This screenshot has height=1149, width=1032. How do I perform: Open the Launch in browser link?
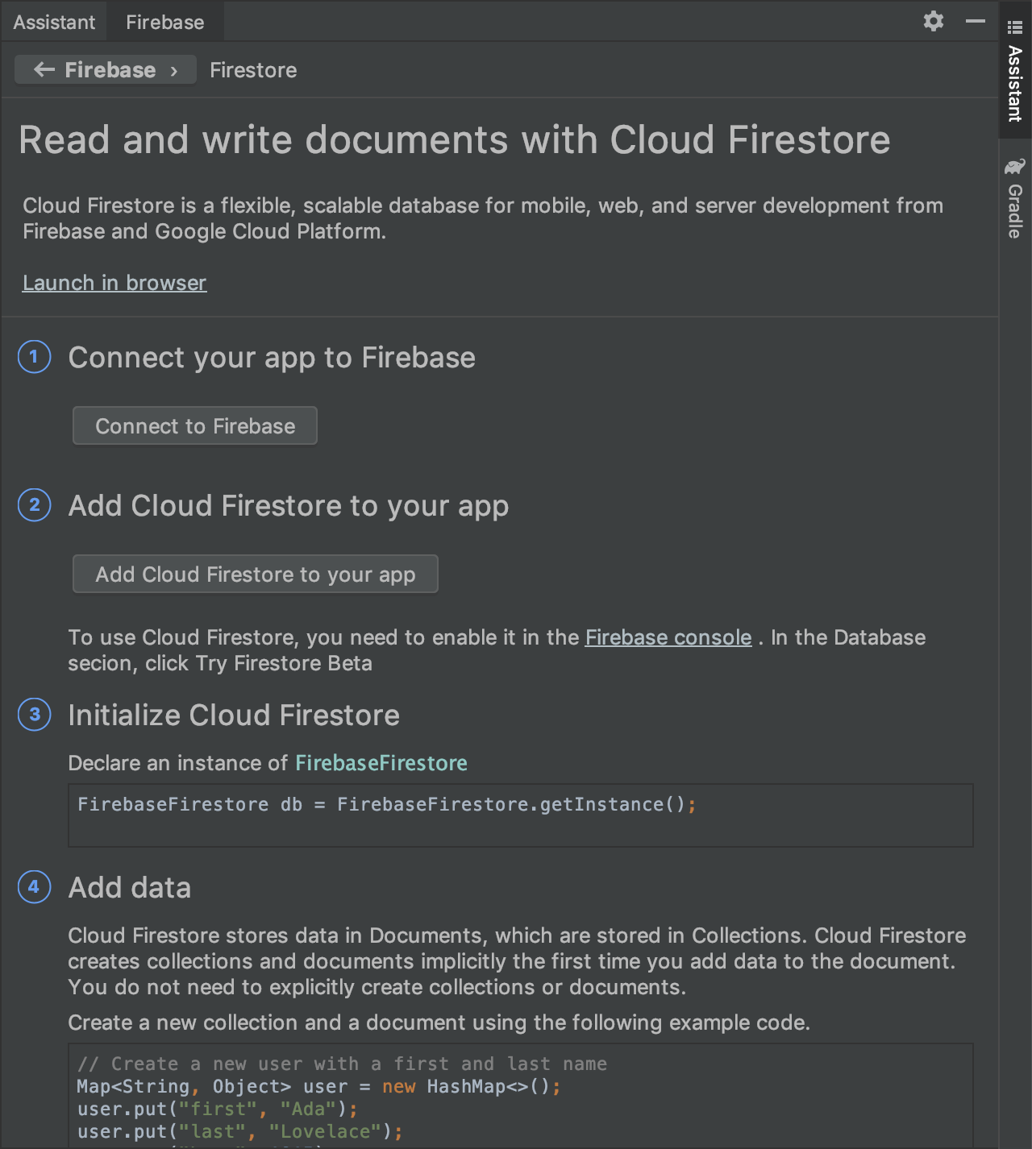[114, 283]
